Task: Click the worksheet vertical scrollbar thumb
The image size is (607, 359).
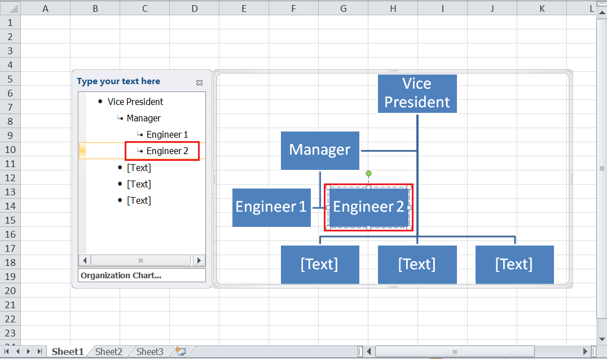Action: coord(602,168)
